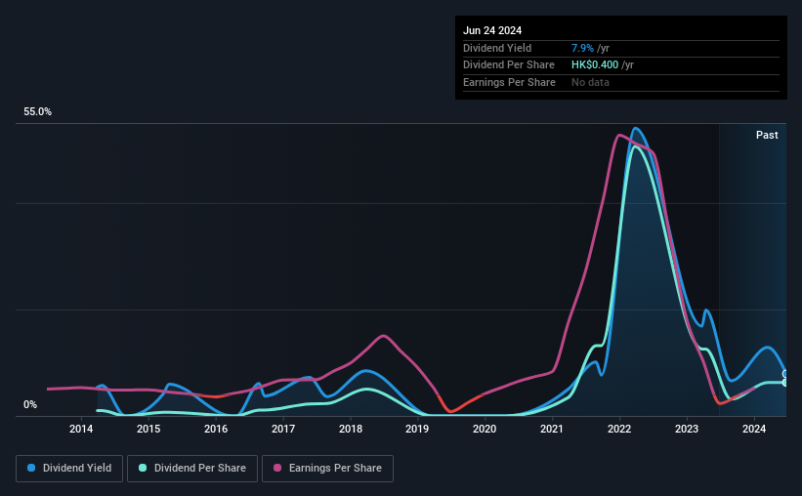Click the 55.0% y-axis label
This screenshot has height=496, width=802.
37,112
